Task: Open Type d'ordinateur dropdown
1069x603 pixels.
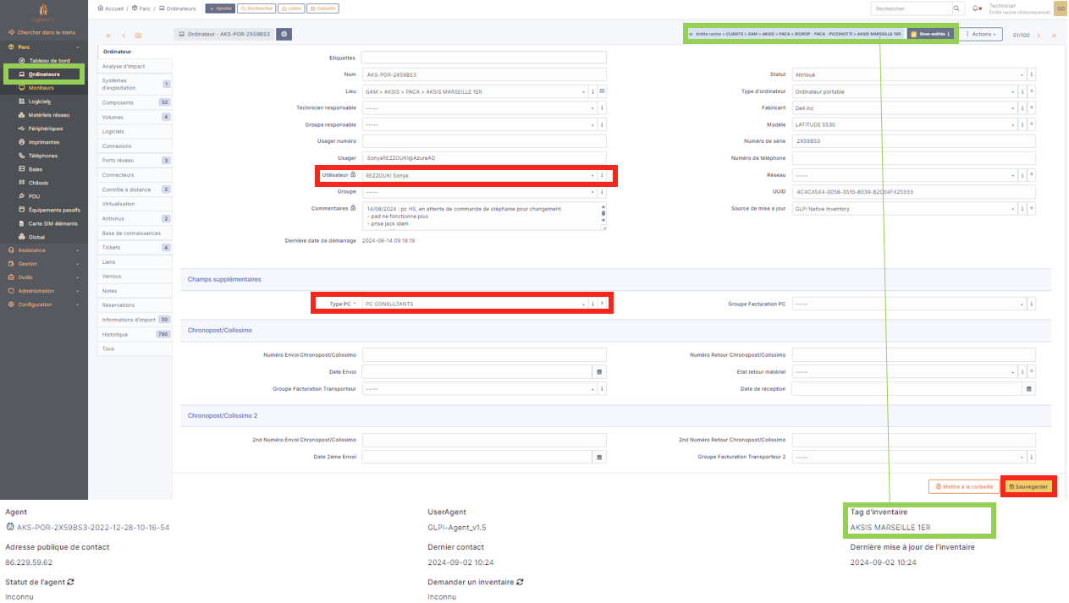Action: (x=905, y=91)
